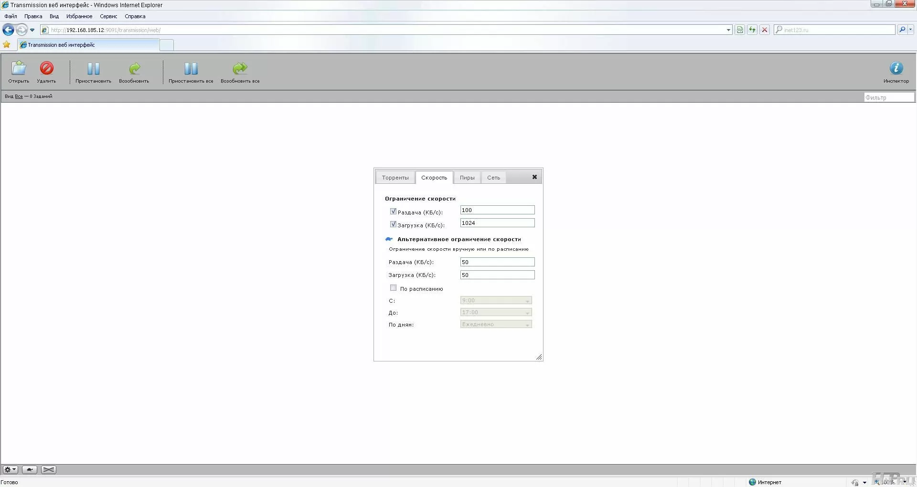Click the Фильтр search field
Screen dimensions: 917x487
(x=888, y=97)
